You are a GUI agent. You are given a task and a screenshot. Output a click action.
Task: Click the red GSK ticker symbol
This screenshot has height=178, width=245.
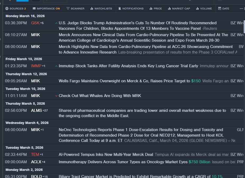(35, 23)
